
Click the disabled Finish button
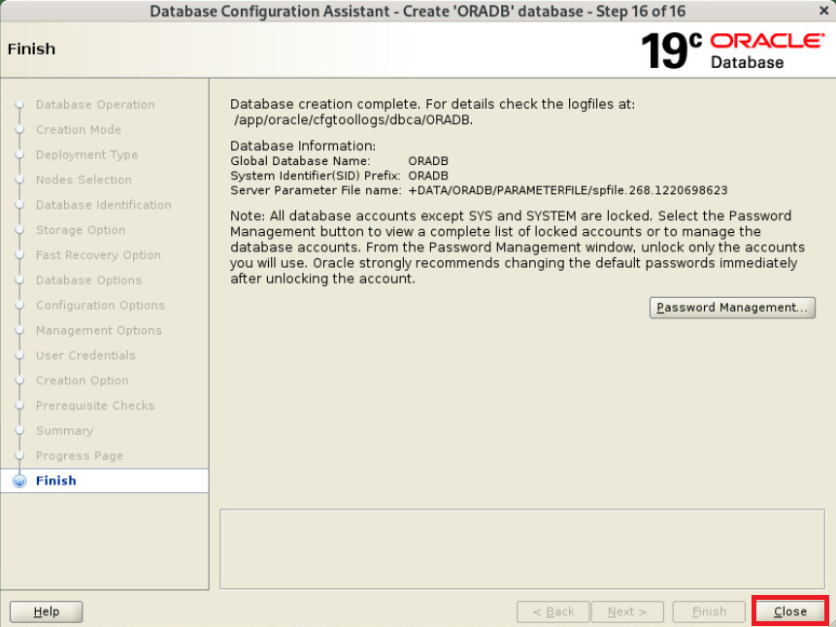coord(709,611)
